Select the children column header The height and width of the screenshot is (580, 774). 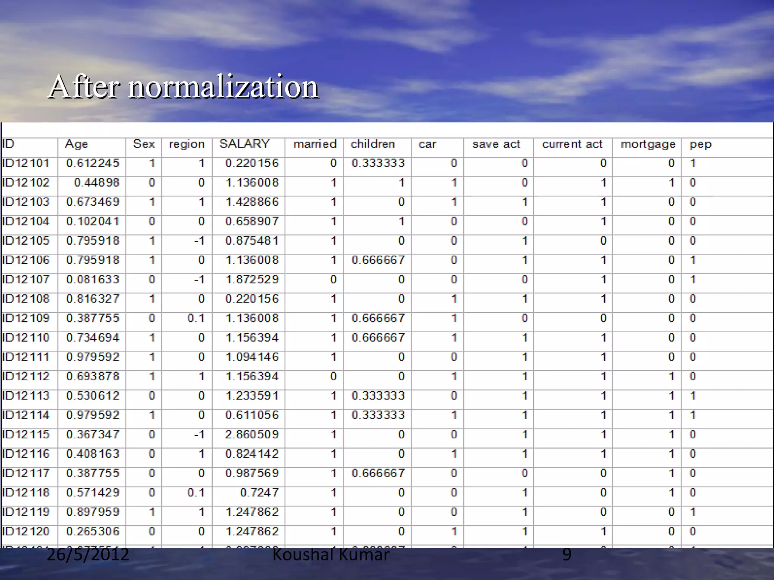373,144
